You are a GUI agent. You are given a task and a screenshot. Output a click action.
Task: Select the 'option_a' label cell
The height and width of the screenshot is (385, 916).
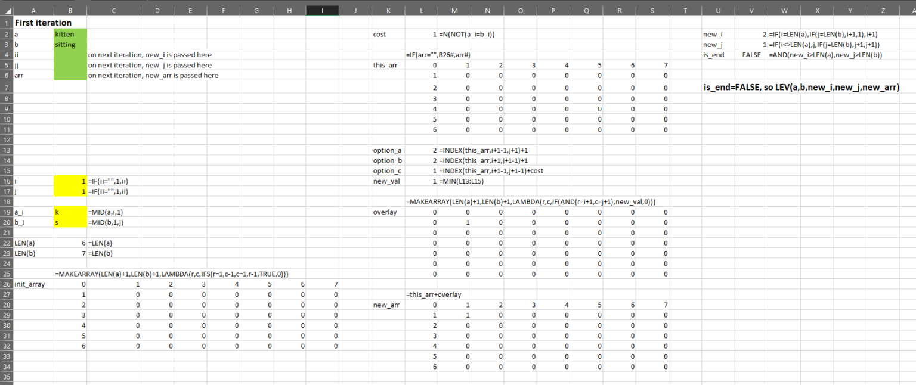[388, 150]
